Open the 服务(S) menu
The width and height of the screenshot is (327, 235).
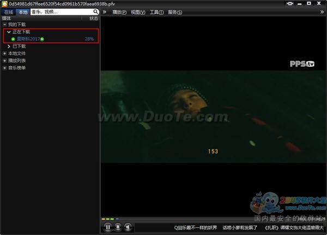pos(175,12)
